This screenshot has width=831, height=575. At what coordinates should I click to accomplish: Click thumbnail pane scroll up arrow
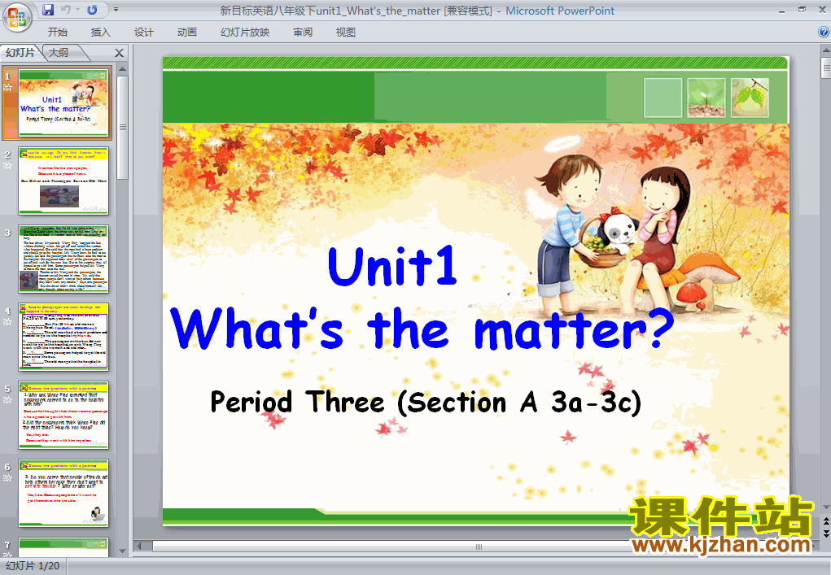click(x=122, y=69)
